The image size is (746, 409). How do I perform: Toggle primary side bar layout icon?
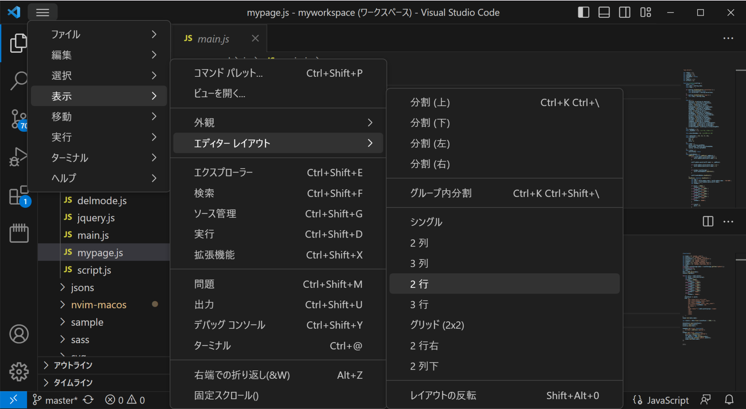click(x=583, y=12)
